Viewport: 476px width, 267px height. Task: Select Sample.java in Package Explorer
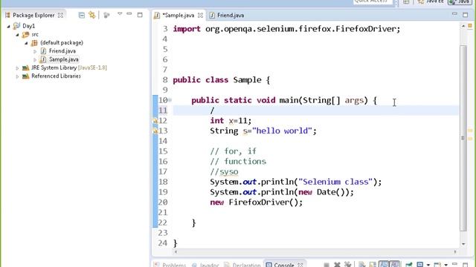64,59
